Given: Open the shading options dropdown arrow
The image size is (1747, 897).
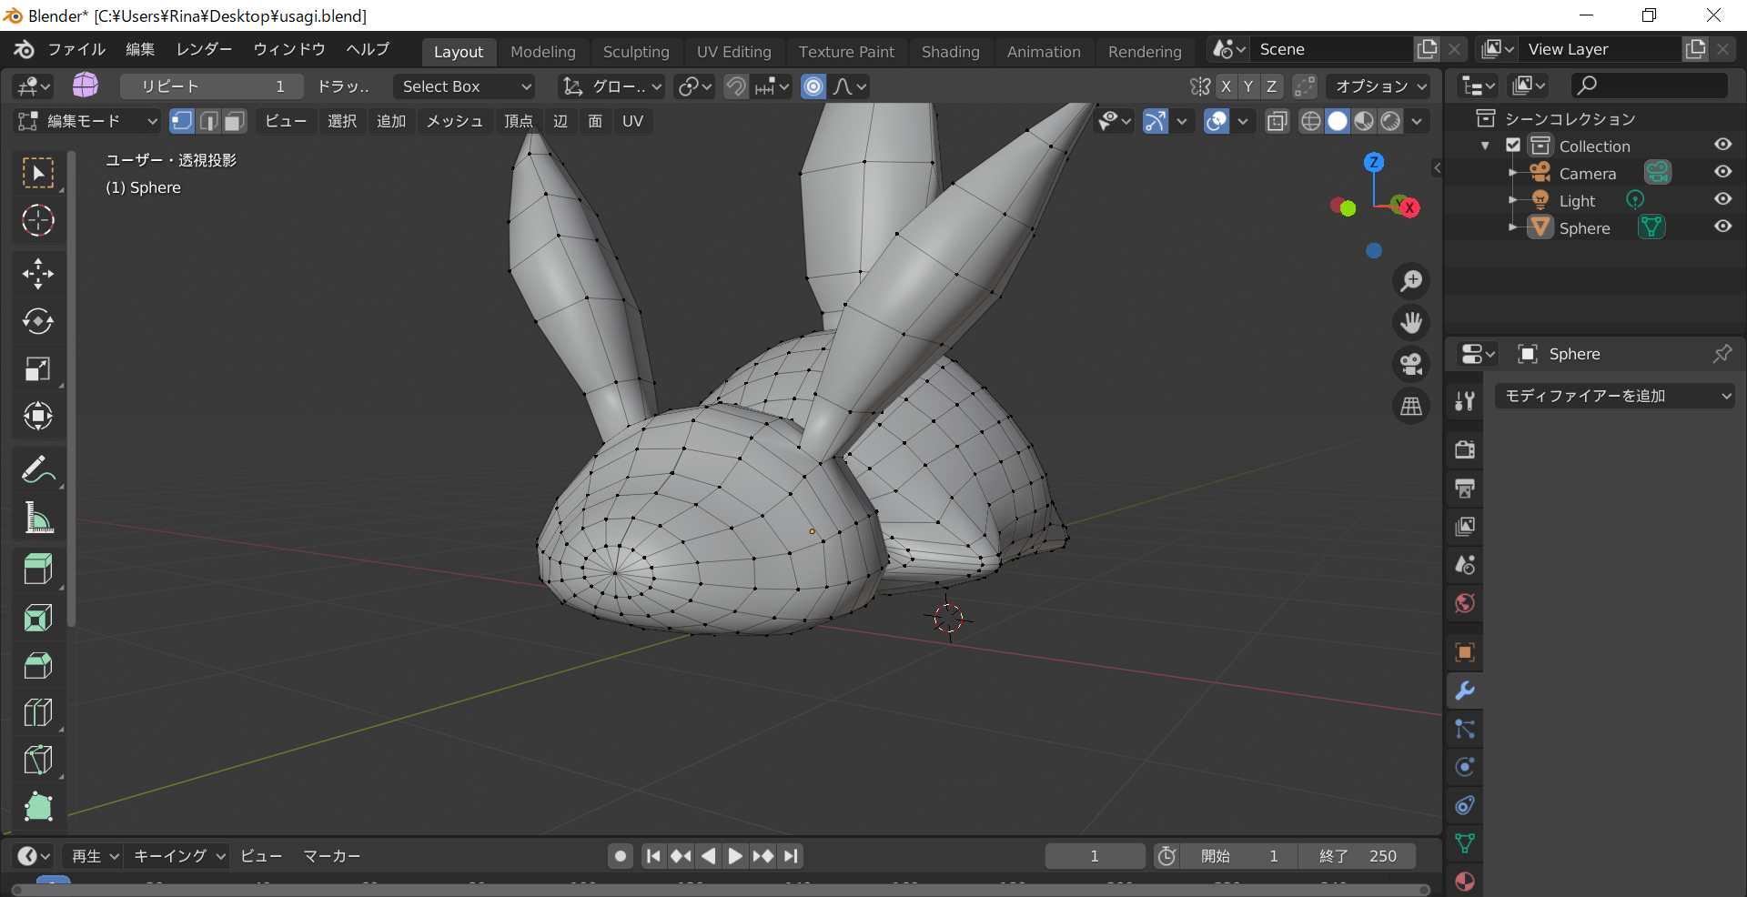Looking at the screenshot, I should [1417, 121].
